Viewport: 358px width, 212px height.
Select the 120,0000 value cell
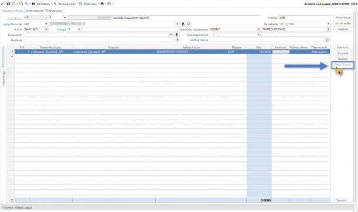pos(259,52)
